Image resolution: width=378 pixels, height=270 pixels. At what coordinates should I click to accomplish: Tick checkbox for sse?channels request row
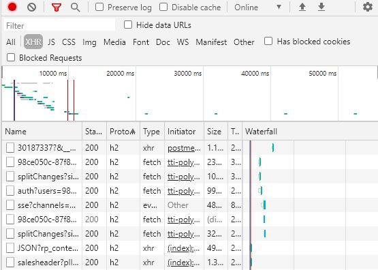(x=10, y=205)
